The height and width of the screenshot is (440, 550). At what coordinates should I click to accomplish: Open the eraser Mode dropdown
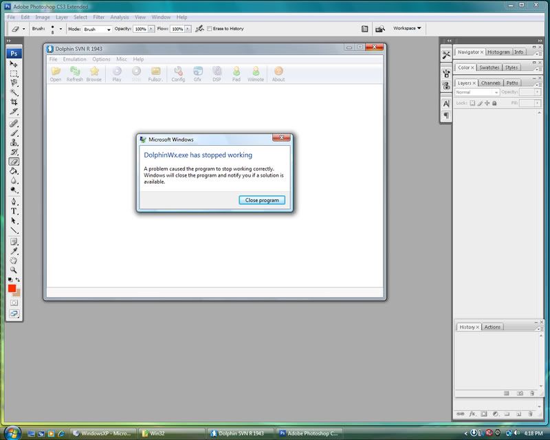(x=97, y=29)
